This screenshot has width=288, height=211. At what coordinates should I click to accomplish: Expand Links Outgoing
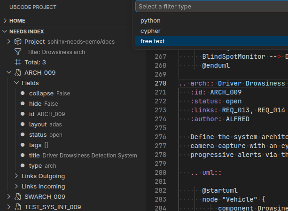[x=16, y=176]
